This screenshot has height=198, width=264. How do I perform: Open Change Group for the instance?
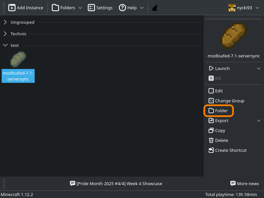pyautogui.click(x=226, y=101)
